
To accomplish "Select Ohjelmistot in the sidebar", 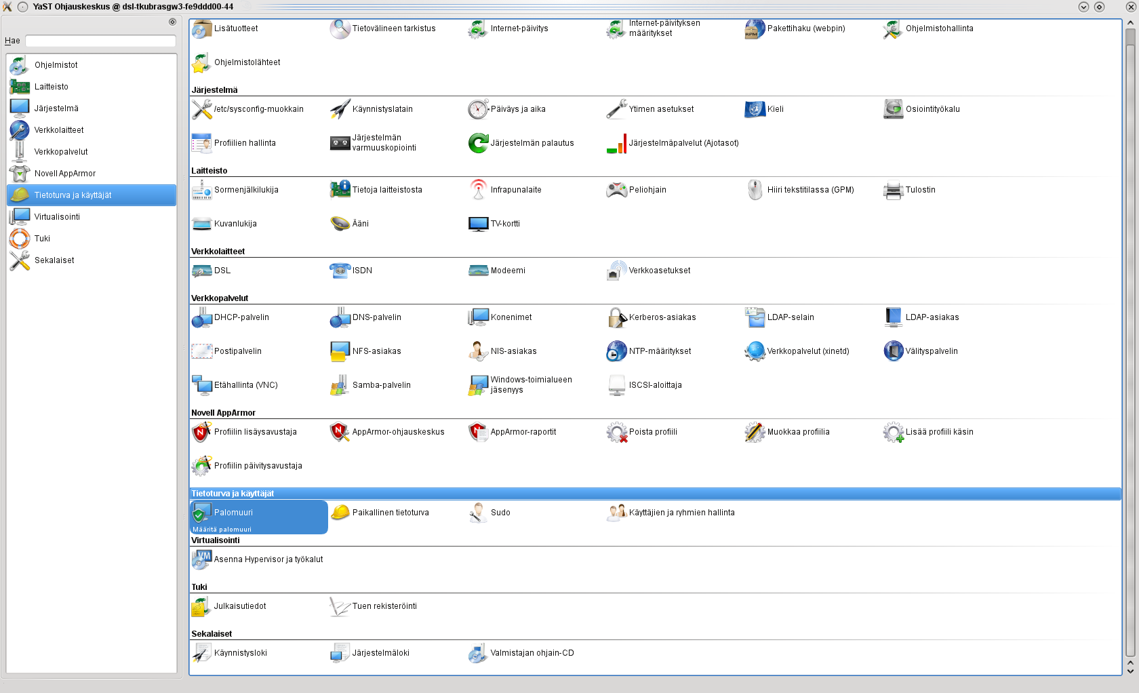I will click(56, 65).
